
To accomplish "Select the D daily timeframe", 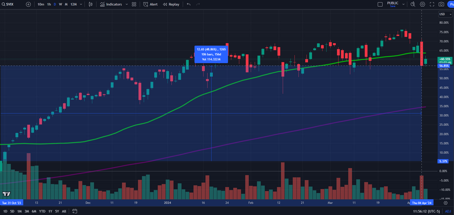I will point(55,4).
